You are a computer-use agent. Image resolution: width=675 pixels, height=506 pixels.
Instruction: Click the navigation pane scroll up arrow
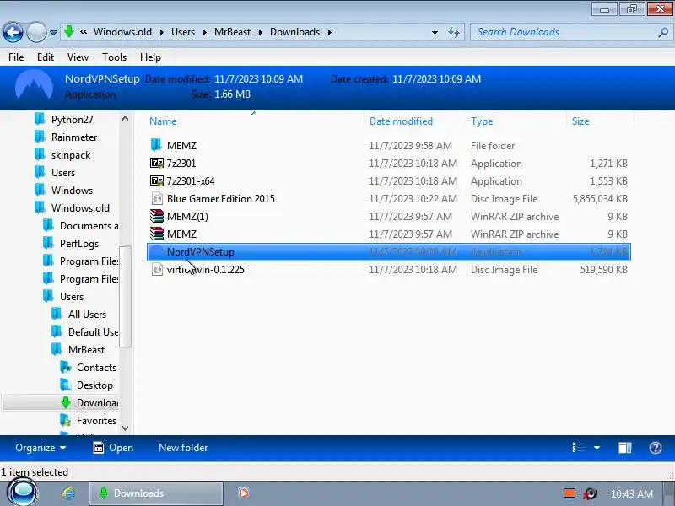[125, 118]
